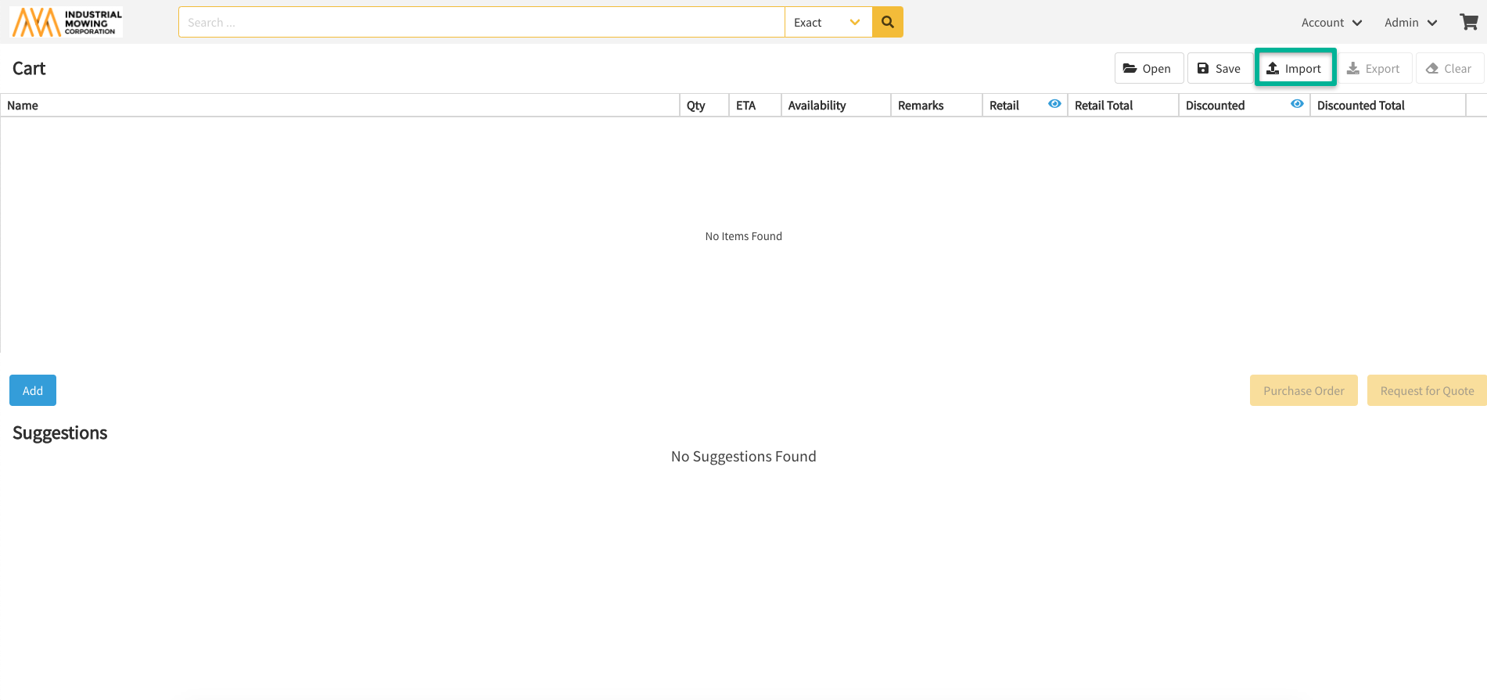This screenshot has height=700, width=1487.
Task: Open the shopping cart icon
Action: (1468, 22)
